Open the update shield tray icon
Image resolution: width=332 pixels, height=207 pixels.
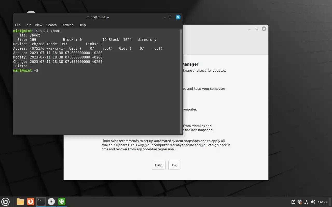(x=300, y=202)
